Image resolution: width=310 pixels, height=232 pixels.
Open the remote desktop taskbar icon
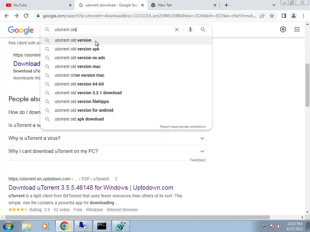pyautogui.click(x=83, y=226)
